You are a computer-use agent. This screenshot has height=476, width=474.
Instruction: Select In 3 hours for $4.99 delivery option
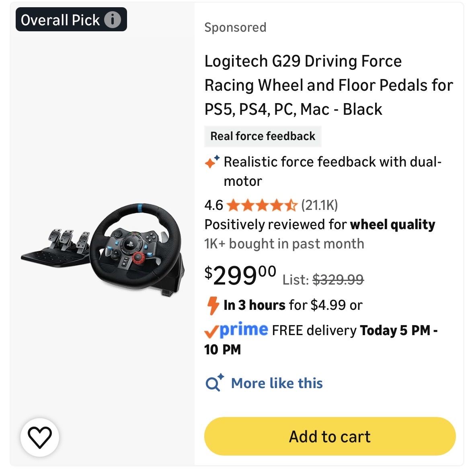click(x=293, y=305)
